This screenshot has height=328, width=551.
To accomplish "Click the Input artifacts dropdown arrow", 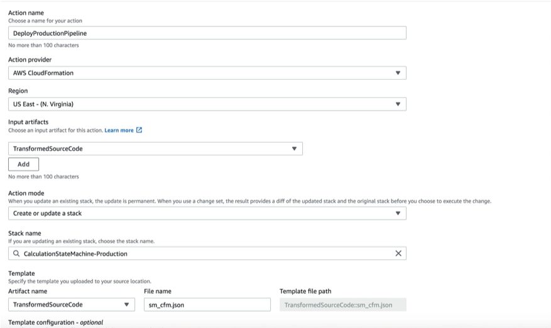I will [x=294, y=149].
